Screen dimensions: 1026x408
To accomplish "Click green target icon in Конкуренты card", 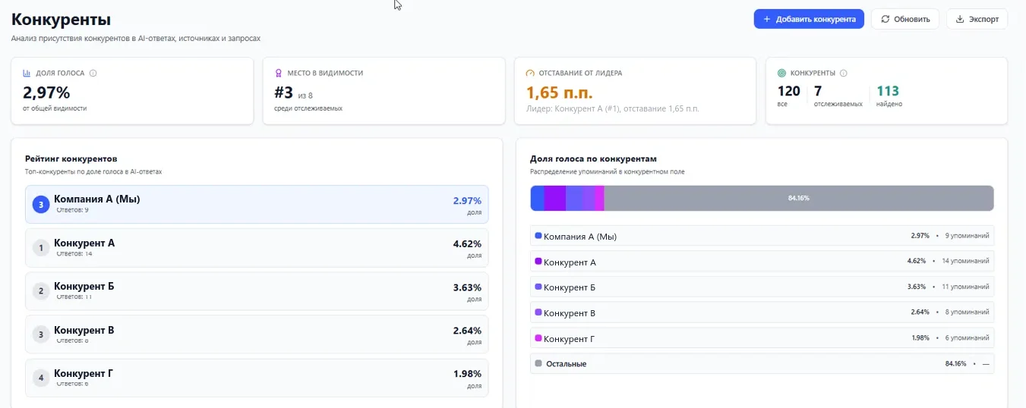I will pos(782,74).
